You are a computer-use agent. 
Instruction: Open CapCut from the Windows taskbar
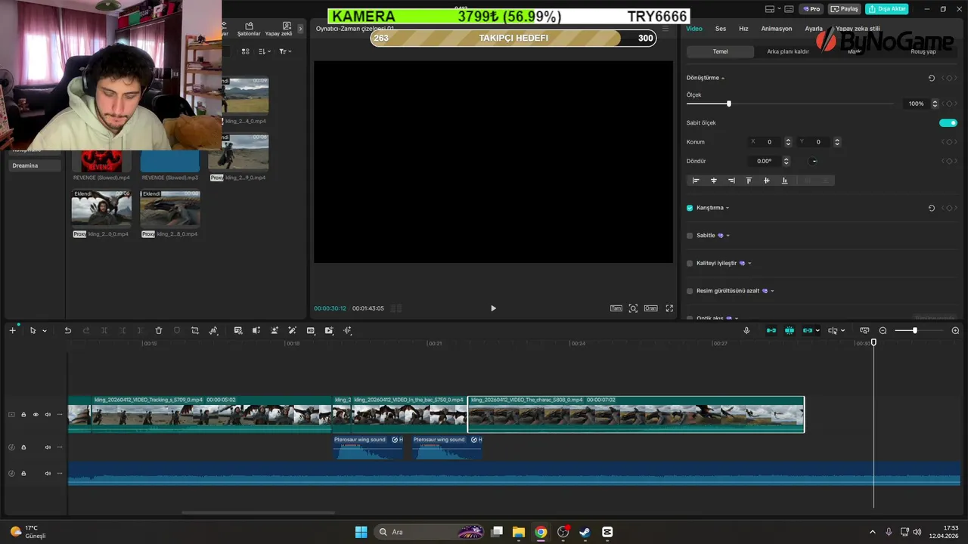tap(607, 532)
